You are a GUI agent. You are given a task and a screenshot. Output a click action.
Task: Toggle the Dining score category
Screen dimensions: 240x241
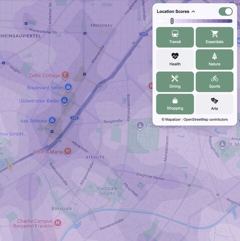[175, 82]
